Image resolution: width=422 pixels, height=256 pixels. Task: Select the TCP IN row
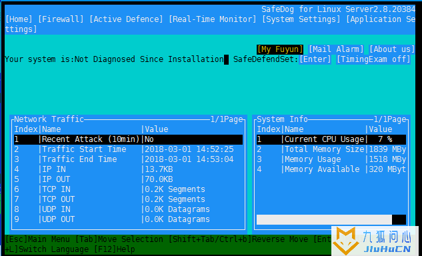[x=129, y=189]
